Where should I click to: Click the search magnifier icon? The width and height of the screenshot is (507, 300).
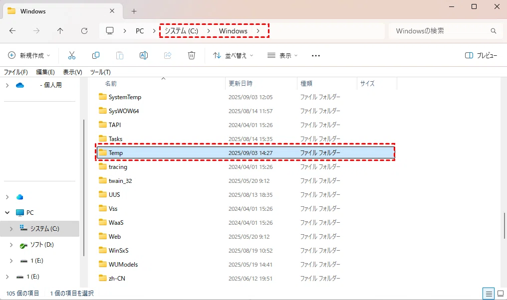(493, 31)
